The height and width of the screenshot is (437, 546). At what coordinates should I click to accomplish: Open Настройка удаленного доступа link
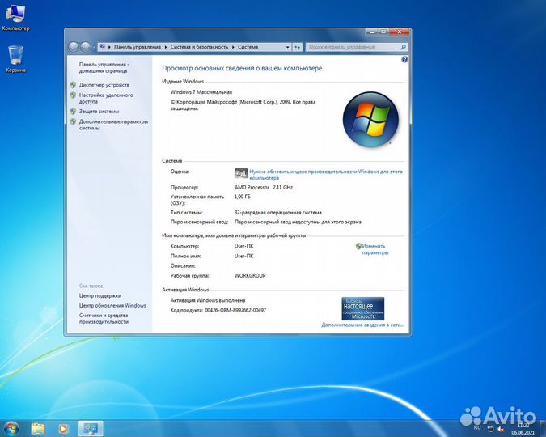(106, 98)
